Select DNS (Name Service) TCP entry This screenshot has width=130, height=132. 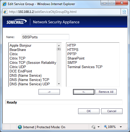point(29,80)
